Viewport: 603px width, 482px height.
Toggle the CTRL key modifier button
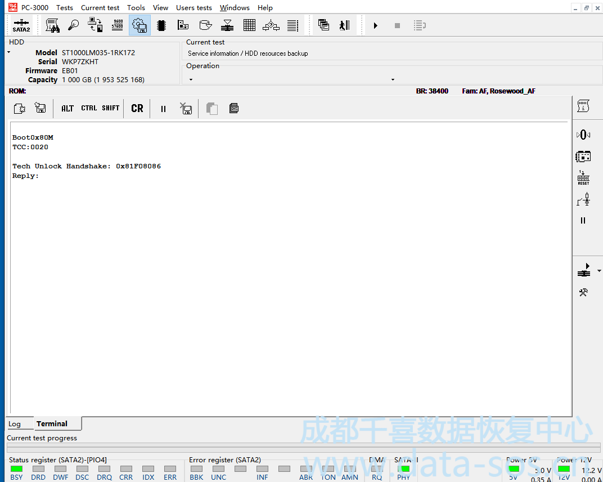89,108
